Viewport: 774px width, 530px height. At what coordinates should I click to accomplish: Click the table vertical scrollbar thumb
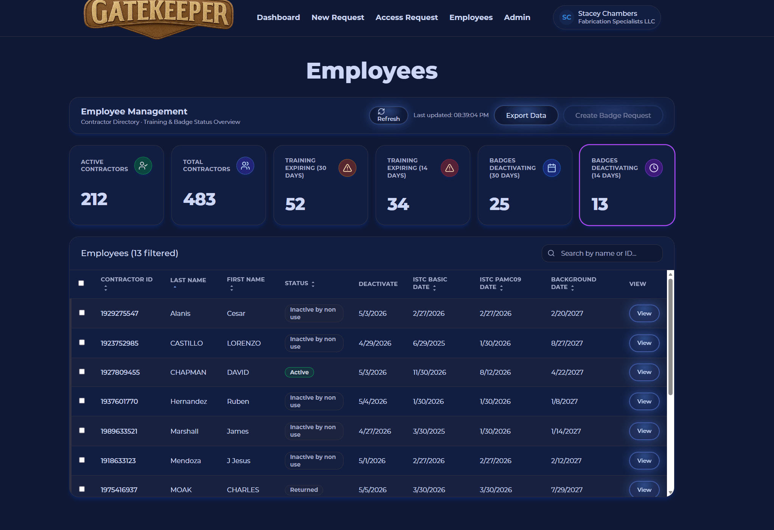(x=670, y=337)
